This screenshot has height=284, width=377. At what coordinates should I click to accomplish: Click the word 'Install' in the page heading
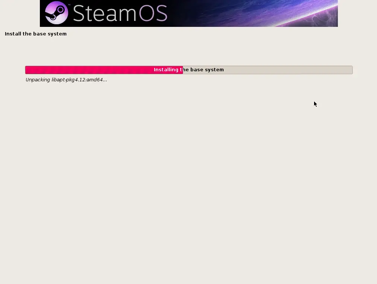click(13, 34)
